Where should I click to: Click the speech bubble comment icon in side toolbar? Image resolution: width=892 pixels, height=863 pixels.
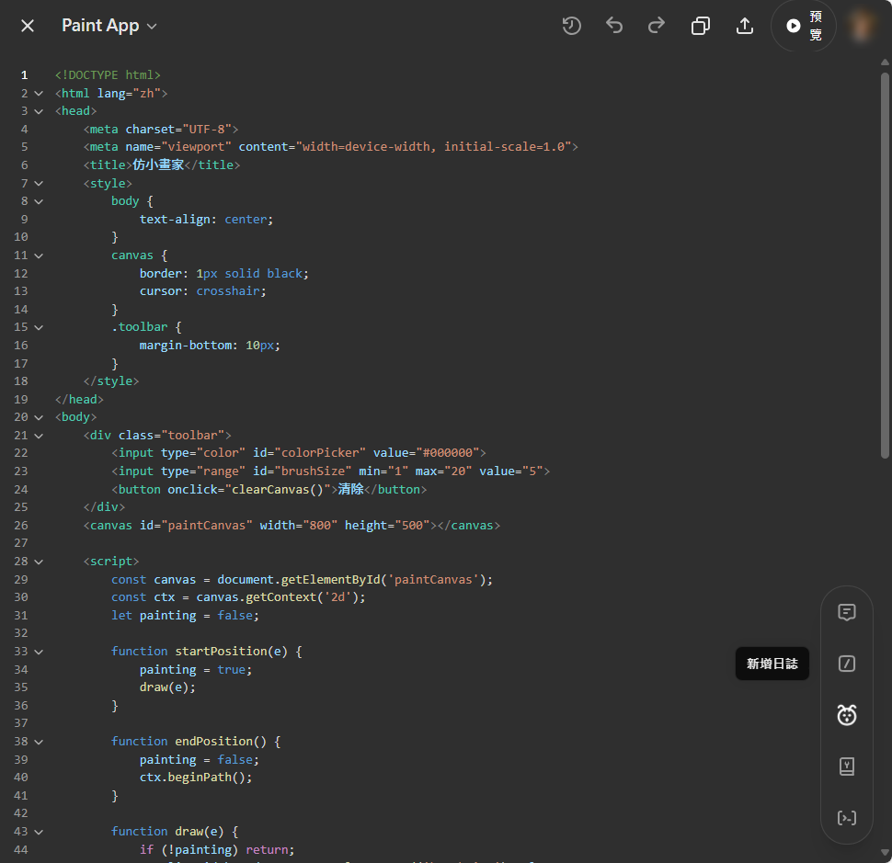click(x=847, y=612)
